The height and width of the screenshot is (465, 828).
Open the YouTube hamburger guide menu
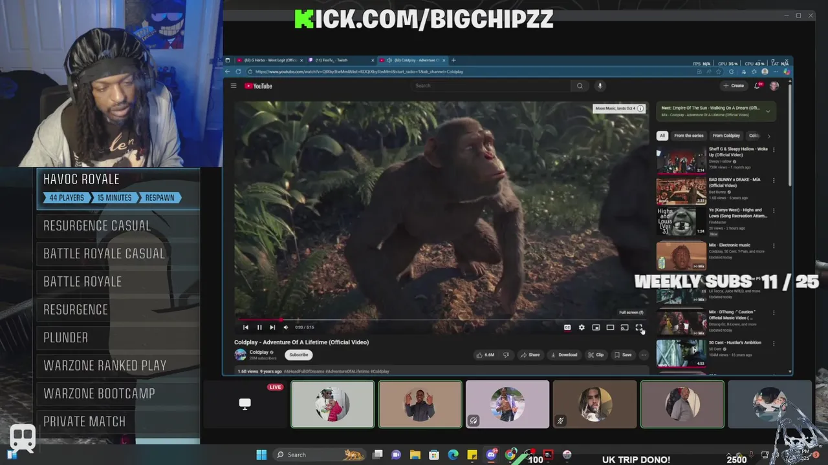click(x=234, y=86)
